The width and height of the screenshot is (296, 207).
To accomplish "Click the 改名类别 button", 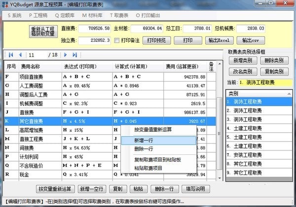I will click(x=243, y=71).
